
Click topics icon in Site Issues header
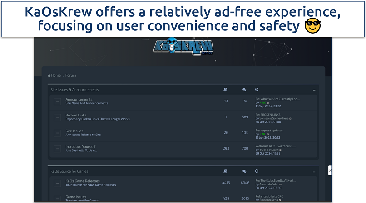tap(225, 90)
